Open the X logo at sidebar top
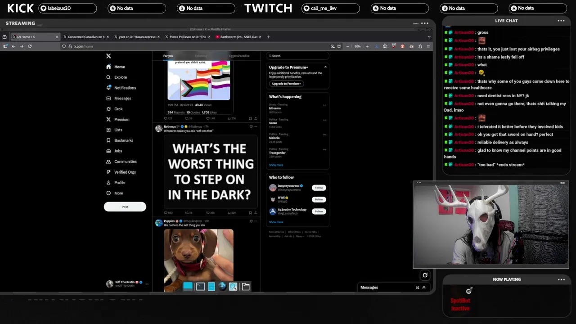The width and height of the screenshot is (576, 324). tap(108, 56)
